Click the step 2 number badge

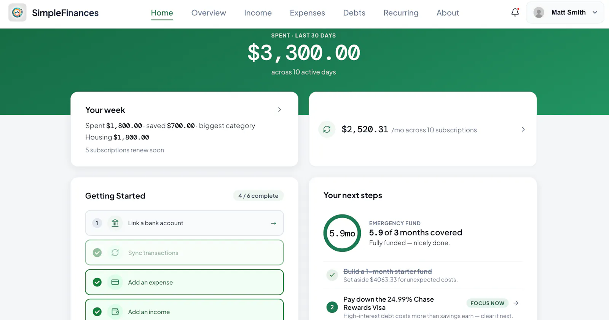click(332, 307)
